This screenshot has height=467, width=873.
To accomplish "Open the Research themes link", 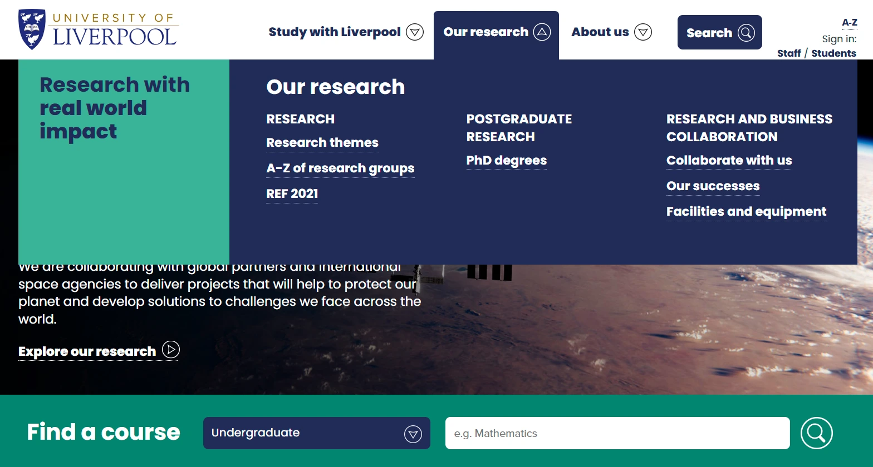I will pyautogui.click(x=322, y=143).
